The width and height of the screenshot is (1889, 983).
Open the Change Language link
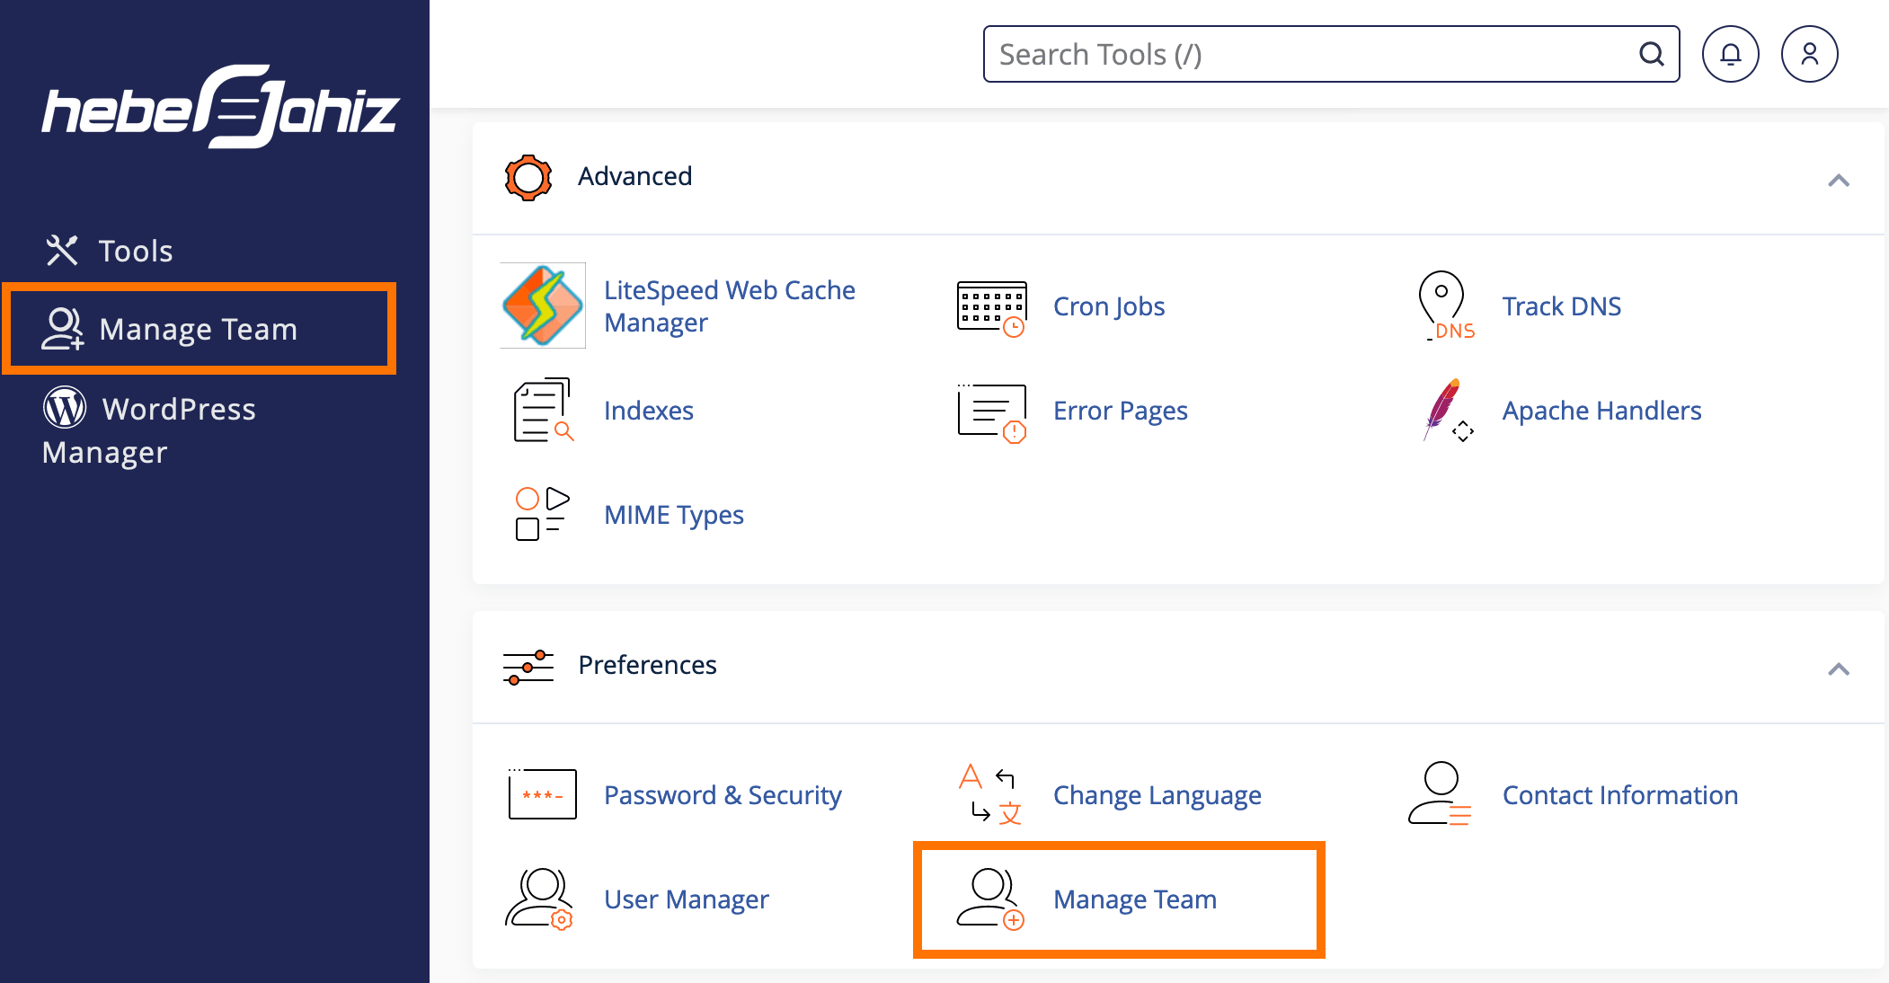pos(1157,795)
